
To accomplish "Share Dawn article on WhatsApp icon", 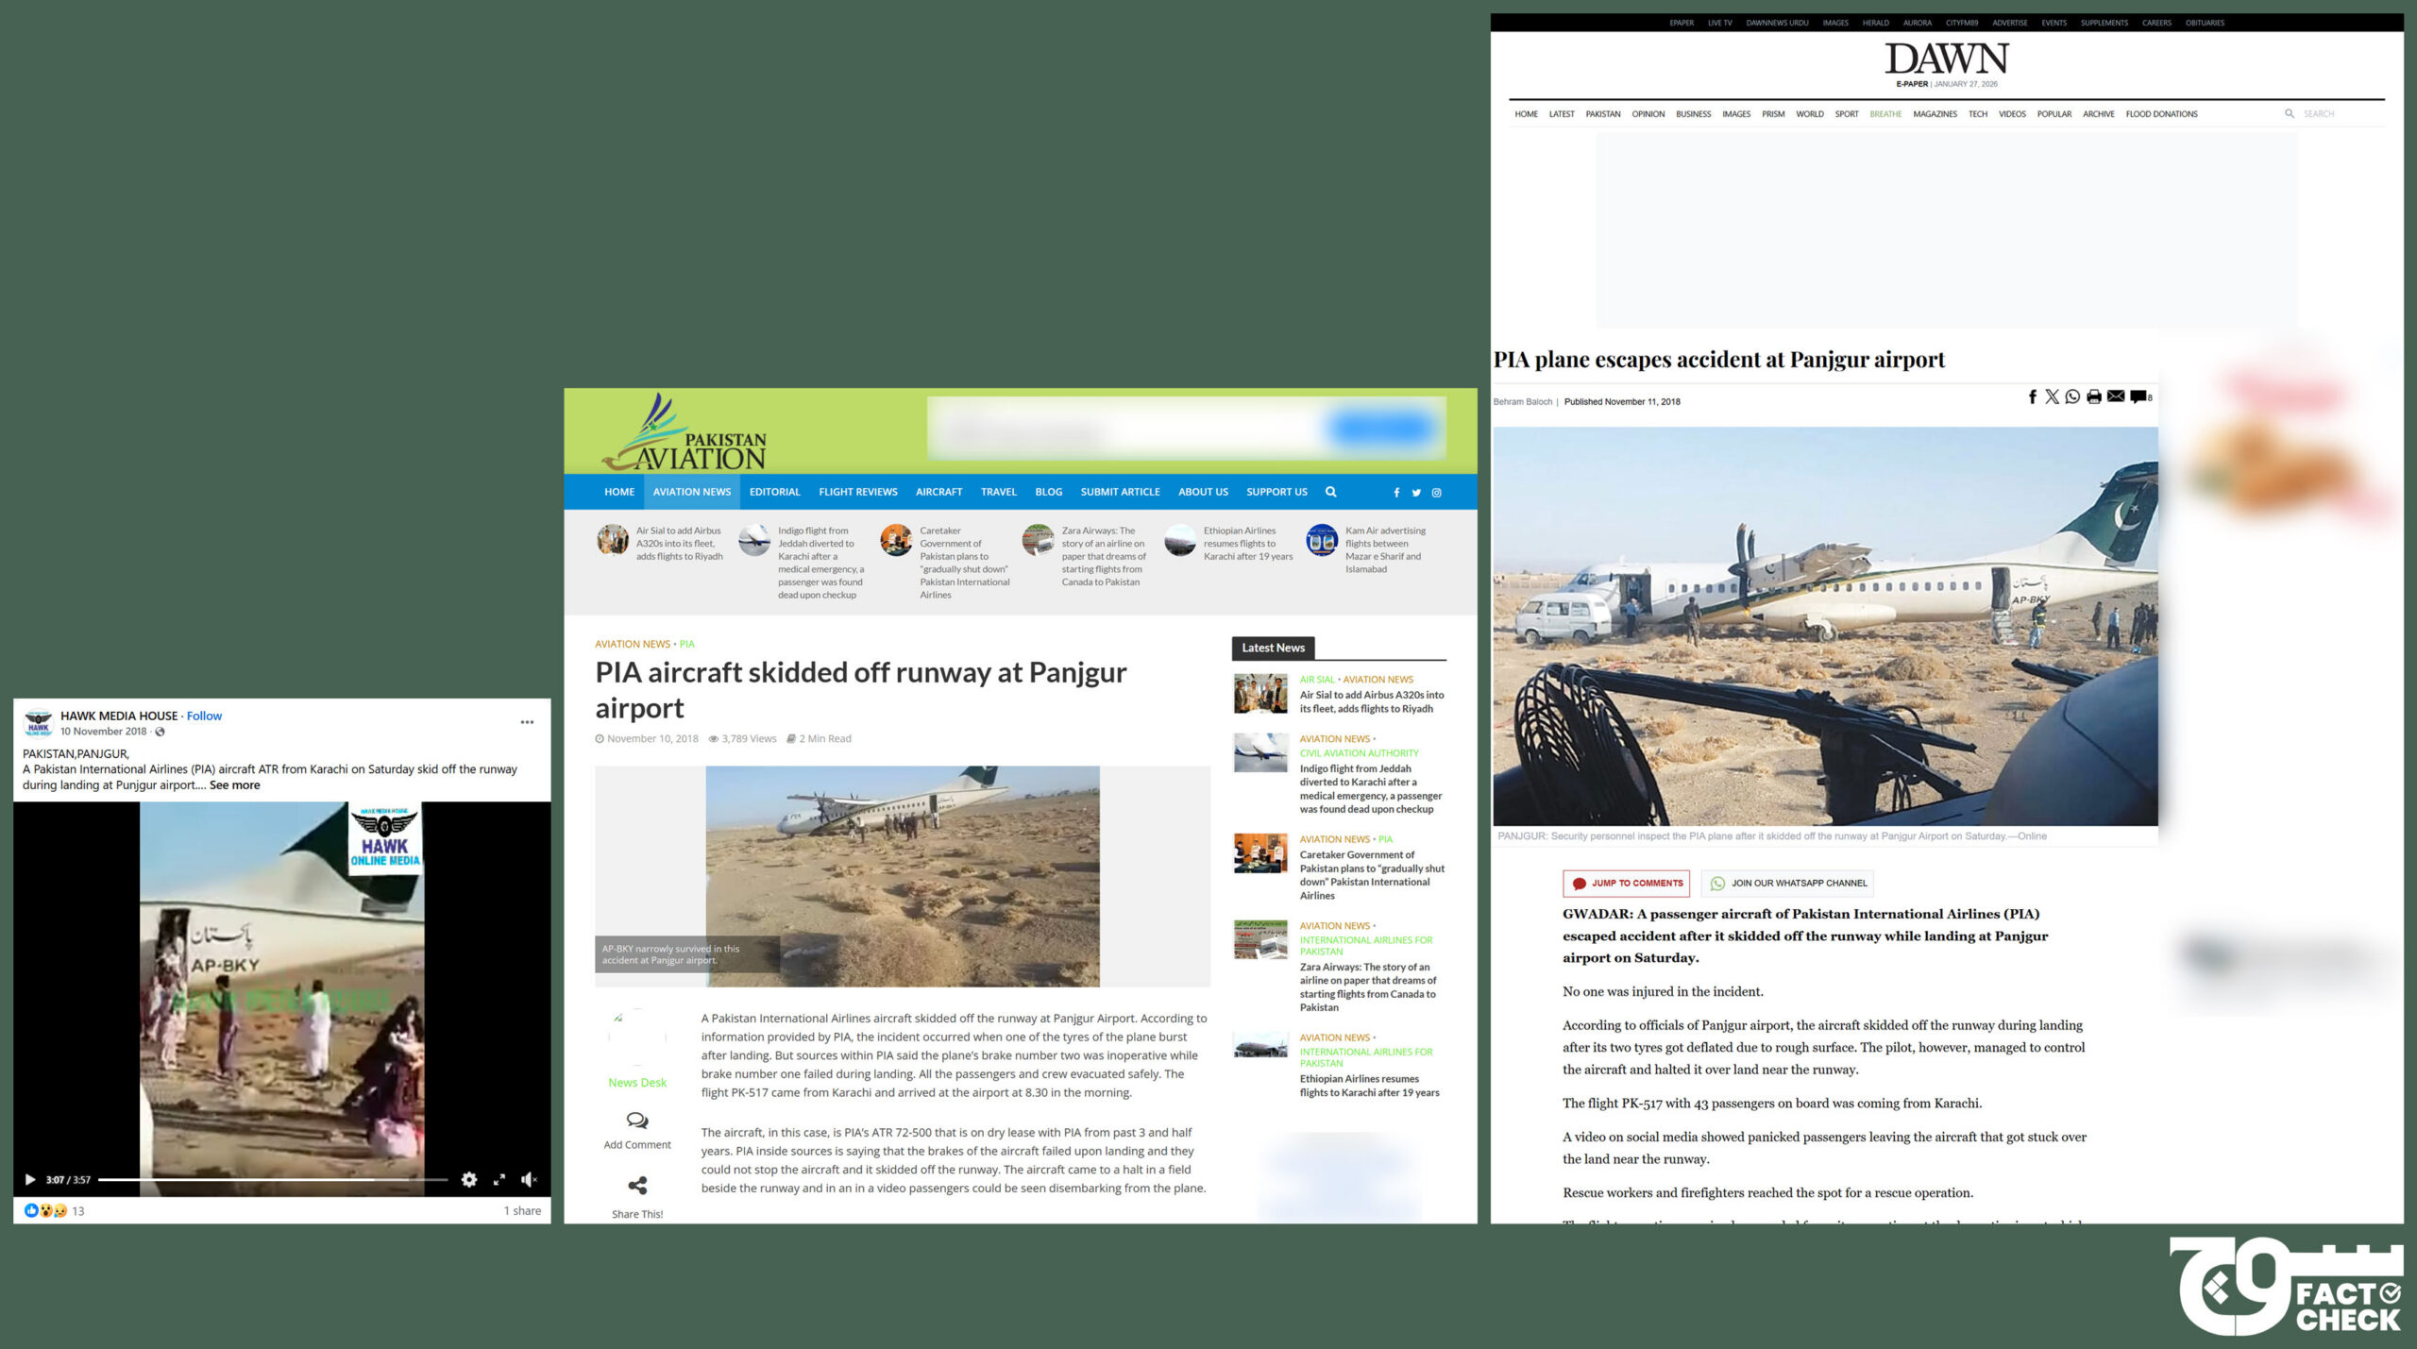I will click(x=2072, y=396).
